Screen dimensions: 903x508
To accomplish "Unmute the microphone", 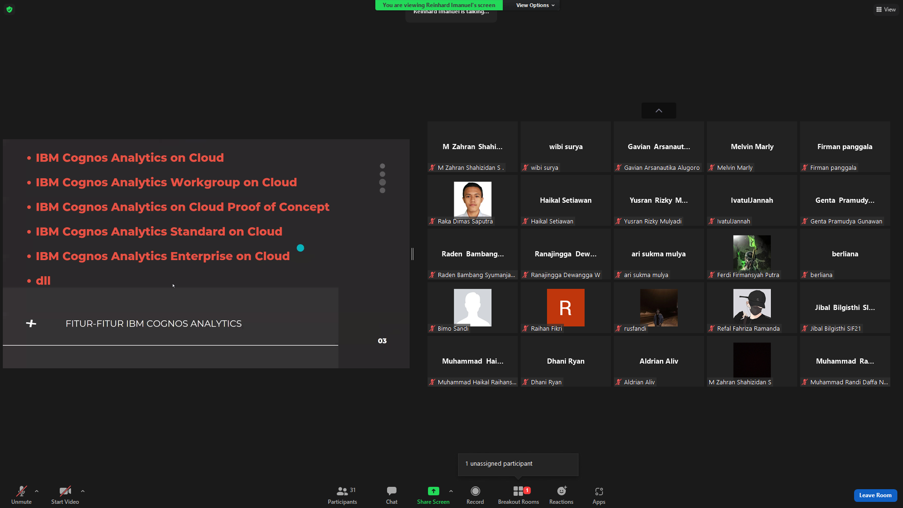I will [22, 495].
